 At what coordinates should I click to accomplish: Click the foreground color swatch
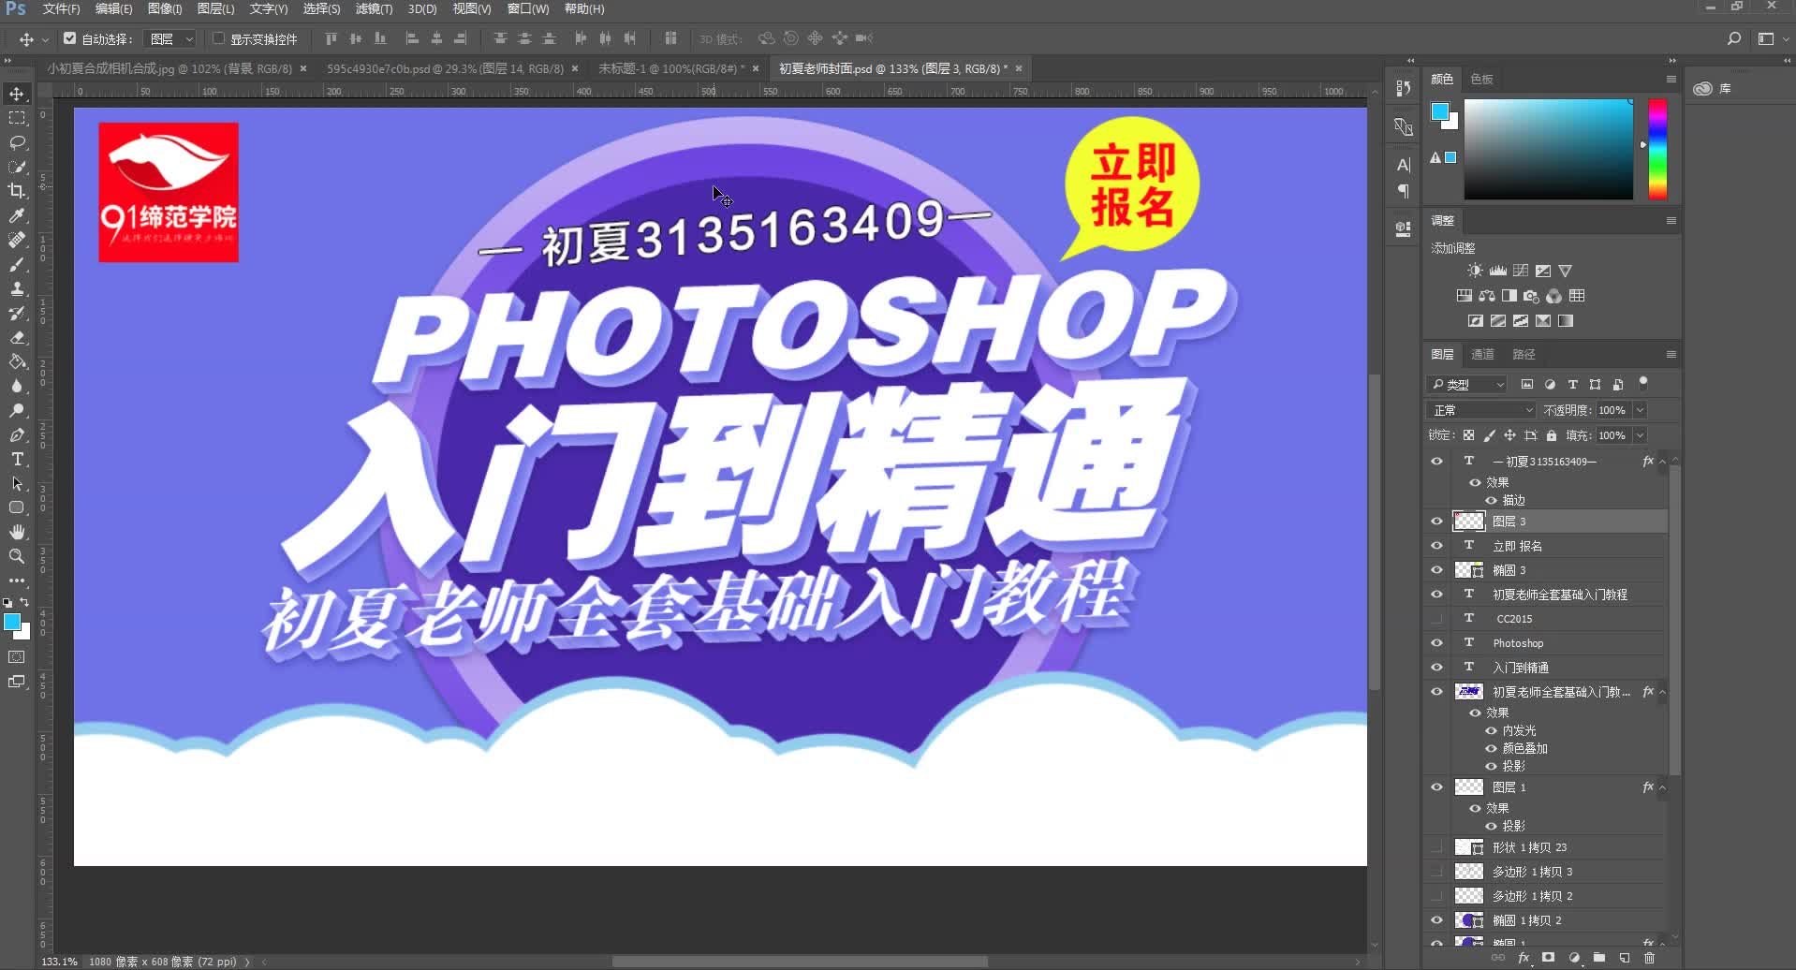[13, 620]
